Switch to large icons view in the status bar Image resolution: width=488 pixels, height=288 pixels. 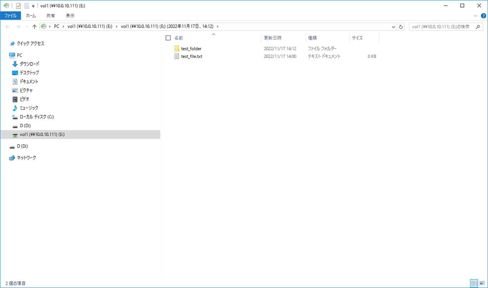(482, 283)
